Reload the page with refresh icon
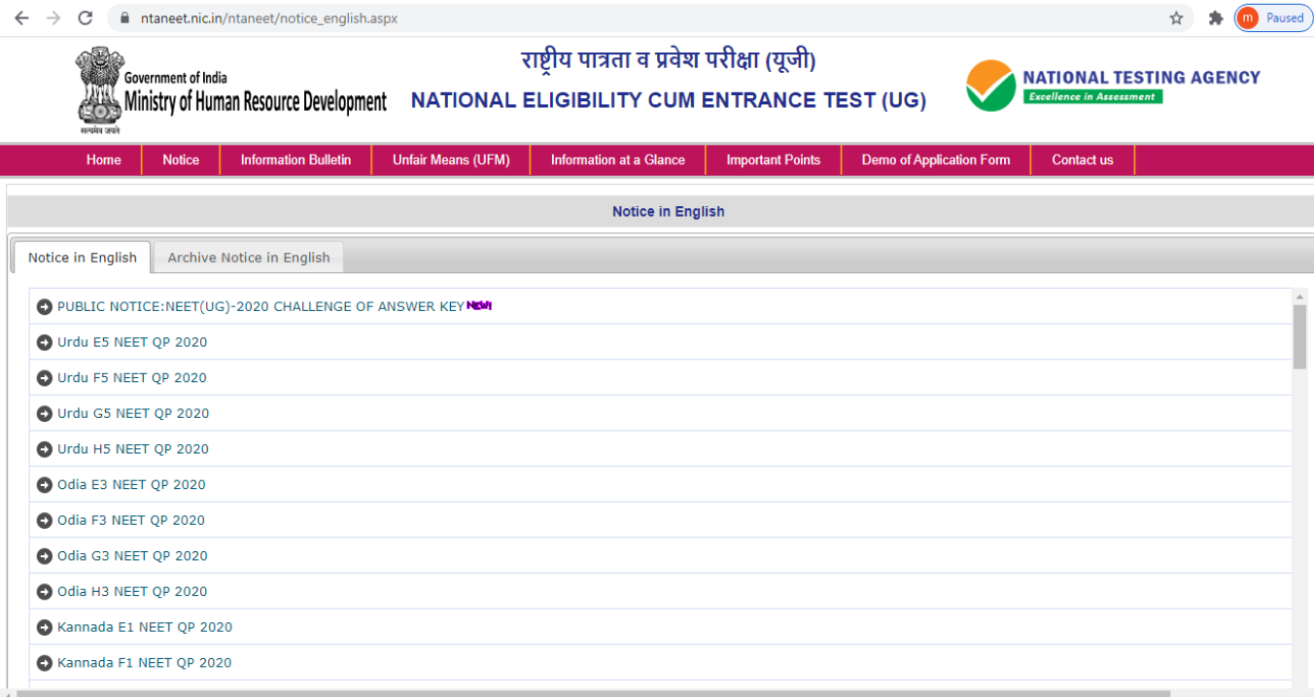Image resolution: width=1314 pixels, height=697 pixels. (x=86, y=18)
